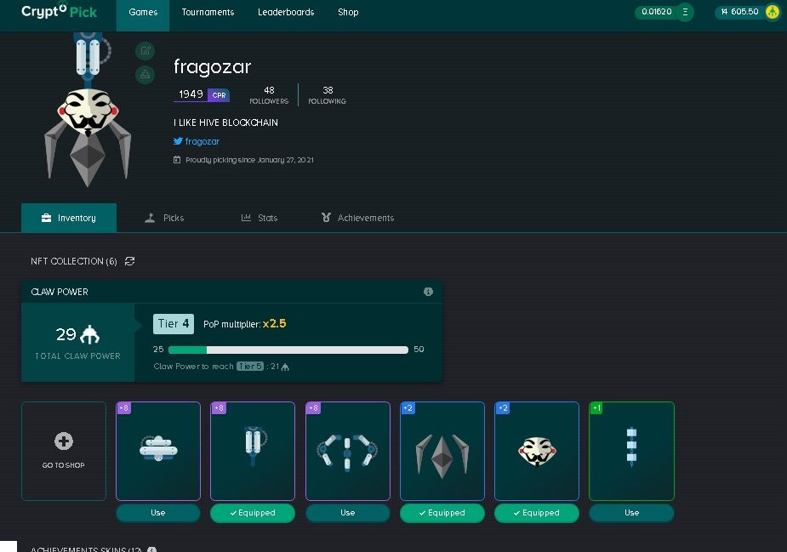Click Use under the +1 chain card
The width and height of the screenshot is (787, 552).
pos(631,513)
